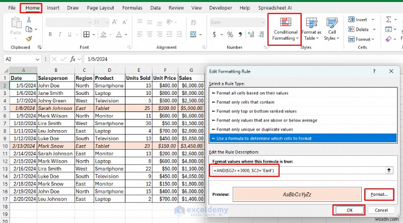The image size is (403, 223).
Task: Click the AutoSum sigma icon
Action: click(388, 20)
